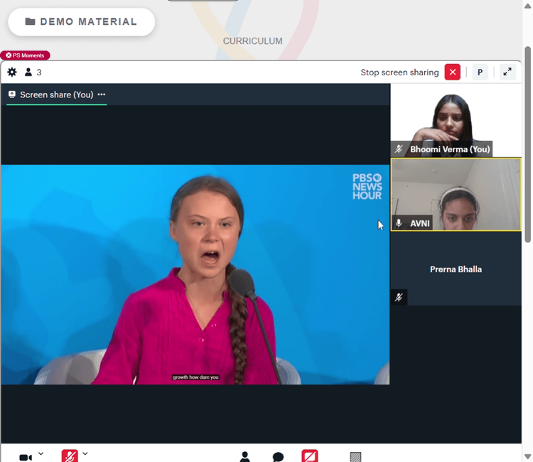This screenshot has width=533, height=462.
Task: Select AVNI's video thumbnail
Action: pyautogui.click(x=456, y=195)
